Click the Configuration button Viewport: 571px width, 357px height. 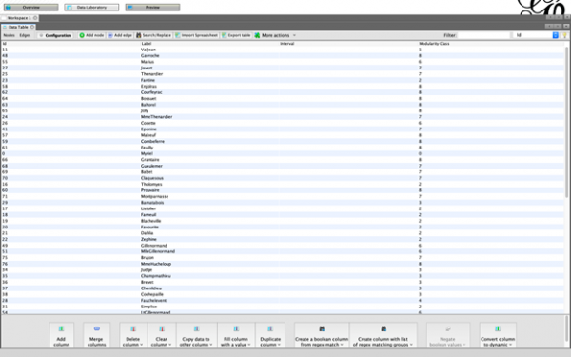(x=55, y=35)
